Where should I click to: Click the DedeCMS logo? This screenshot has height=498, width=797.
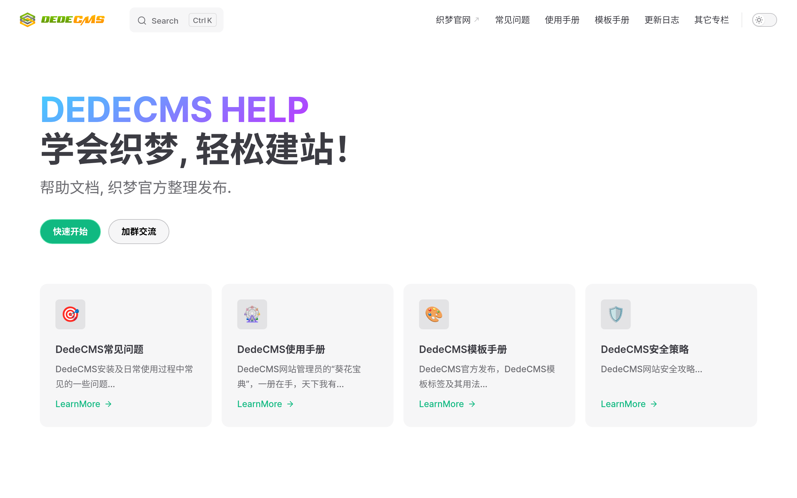pyautogui.click(x=62, y=20)
